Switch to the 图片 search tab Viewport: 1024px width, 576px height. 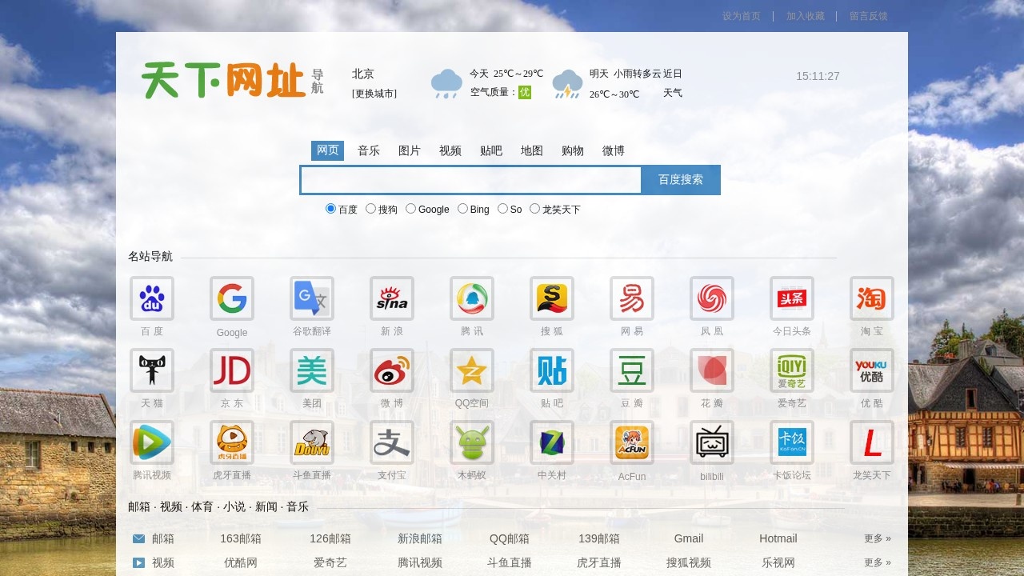coord(410,150)
